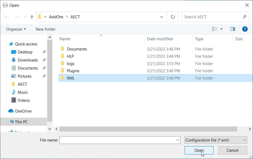The width and height of the screenshot is (253, 159).
Task: Expand the address bar history dropdown
Action: (x=162, y=17)
